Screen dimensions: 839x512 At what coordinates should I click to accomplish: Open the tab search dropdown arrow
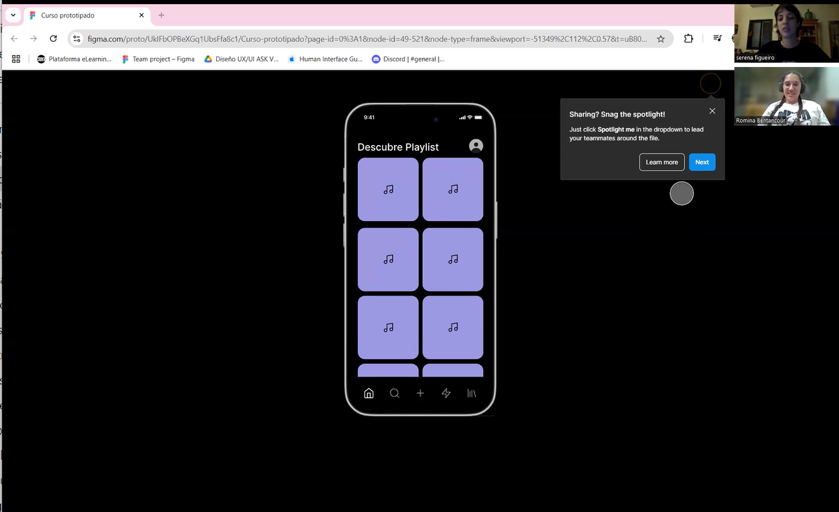pyautogui.click(x=13, y=15)
